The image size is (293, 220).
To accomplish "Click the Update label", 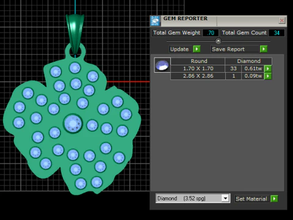I will 179,49.
